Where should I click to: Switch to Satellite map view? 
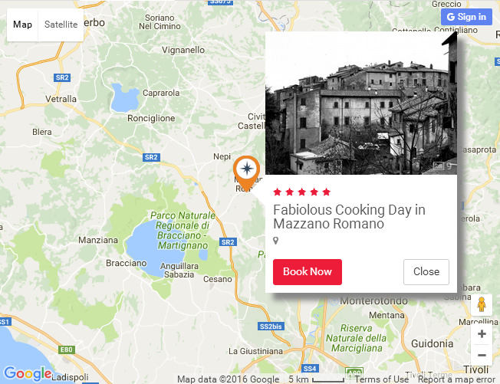(x=61, y=25)
